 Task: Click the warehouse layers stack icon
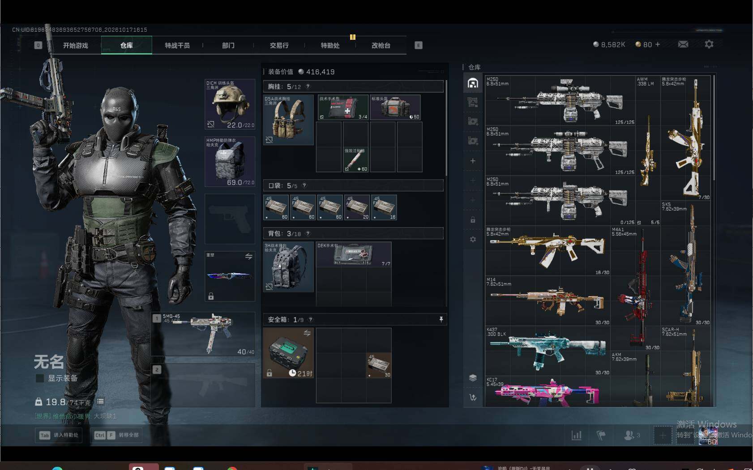pos(473,378)
